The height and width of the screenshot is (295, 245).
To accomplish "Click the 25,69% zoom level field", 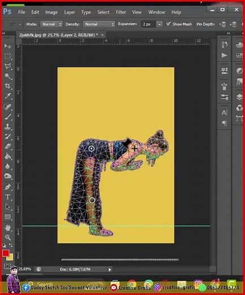I will coord(24,269).
